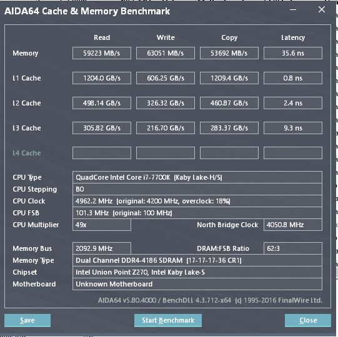
Task: Click the CPU Clock value 4962.2 MHz
Action: (197, 201)
